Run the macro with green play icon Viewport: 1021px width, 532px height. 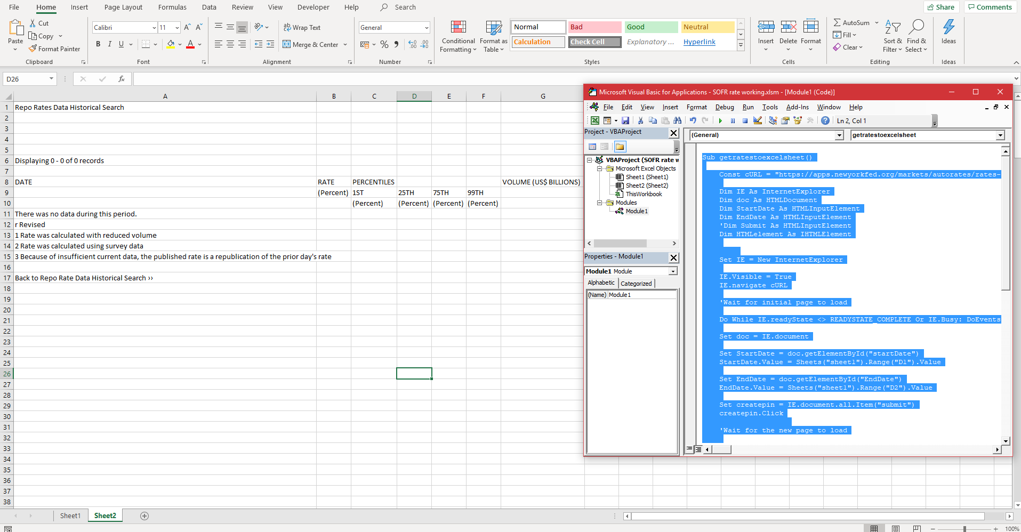[720, 120]
